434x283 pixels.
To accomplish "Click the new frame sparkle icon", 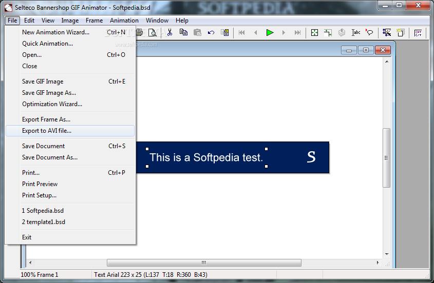I will pos(400,33).
